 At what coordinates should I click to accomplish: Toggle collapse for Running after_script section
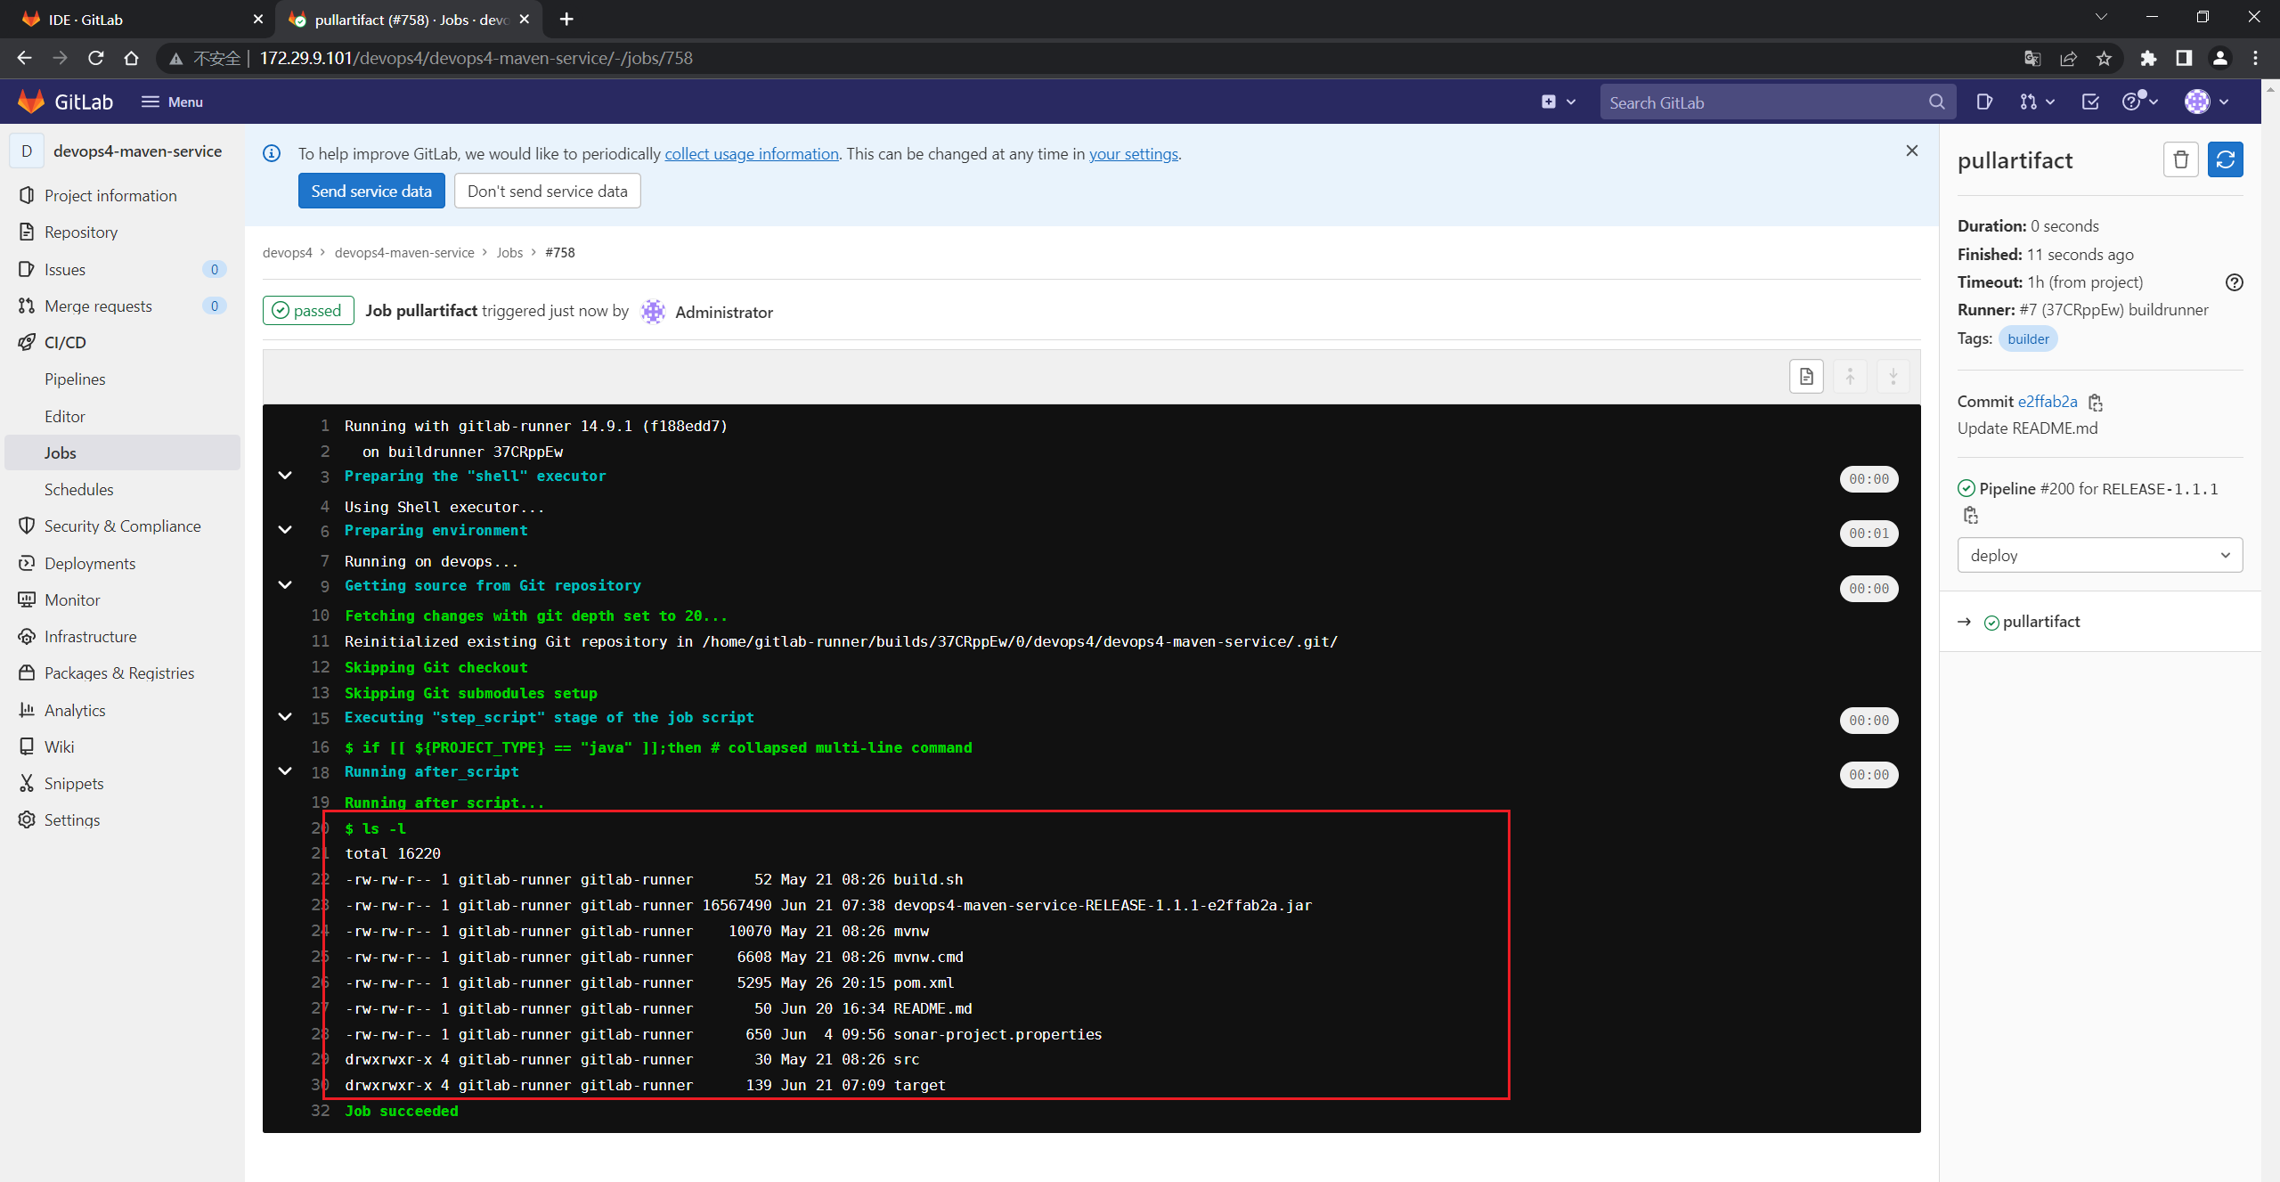pyautogui.click(x=286, y=772)
